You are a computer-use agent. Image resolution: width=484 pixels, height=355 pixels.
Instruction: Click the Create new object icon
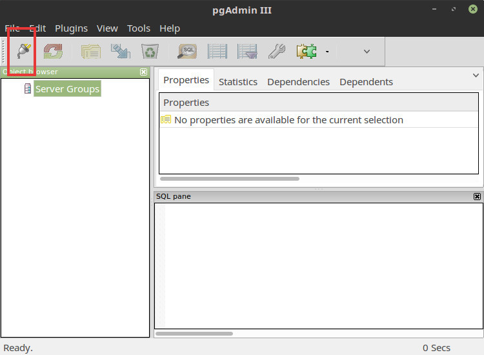121,51
